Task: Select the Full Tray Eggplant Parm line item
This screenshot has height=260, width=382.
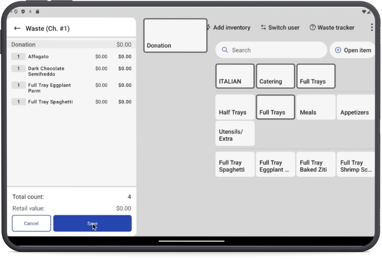Action: point(71,88)
